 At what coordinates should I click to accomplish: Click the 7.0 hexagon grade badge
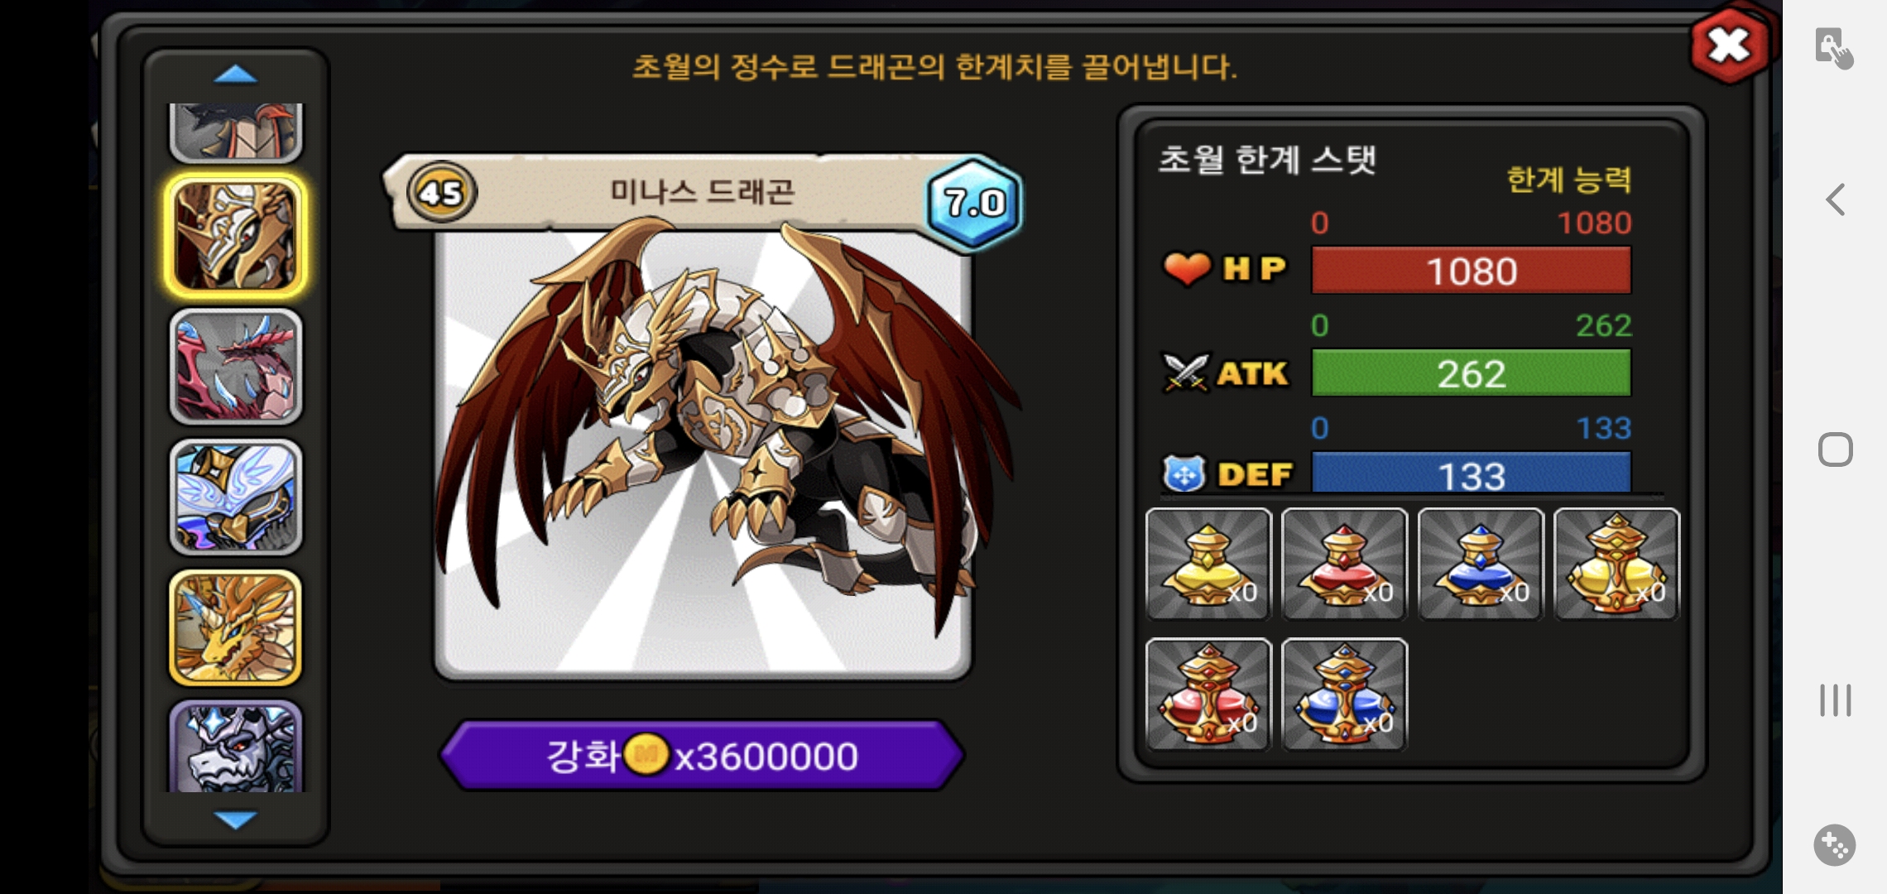pyautogui.click(x=975, y=202)
